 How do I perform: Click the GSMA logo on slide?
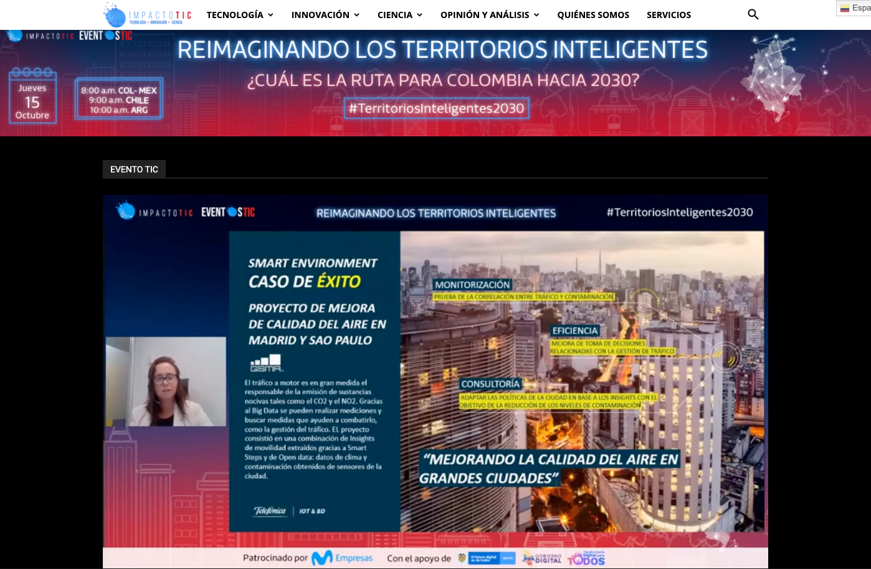click(x=266, y=363)
